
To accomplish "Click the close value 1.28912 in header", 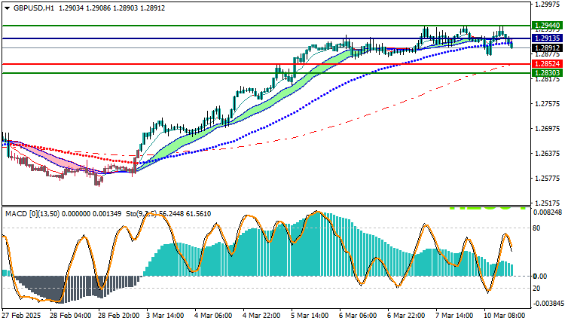I will click(x=152, y=8).
